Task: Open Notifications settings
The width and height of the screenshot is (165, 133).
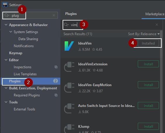Action: tap(24, 46)
